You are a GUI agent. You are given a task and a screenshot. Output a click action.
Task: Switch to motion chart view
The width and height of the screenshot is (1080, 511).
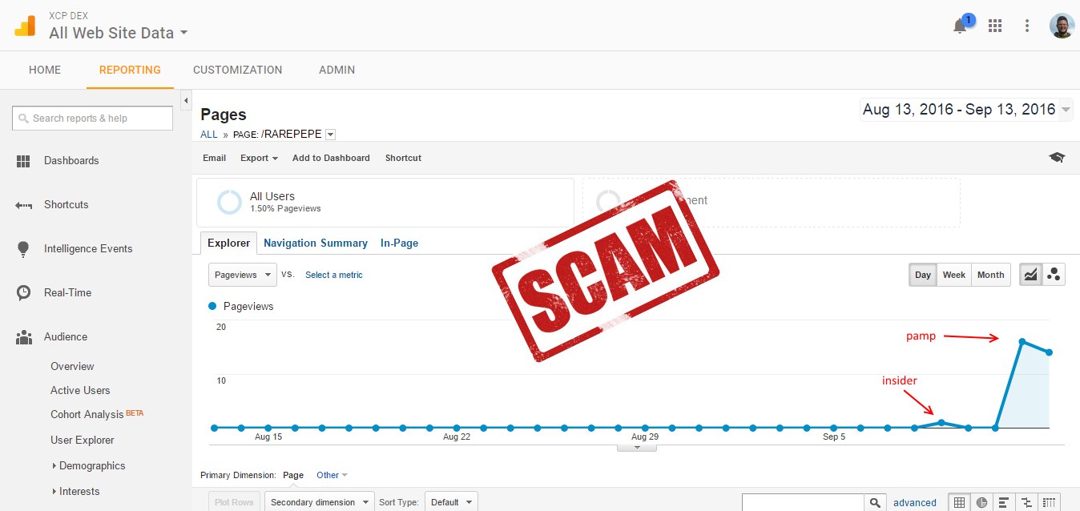[1054, 275]
